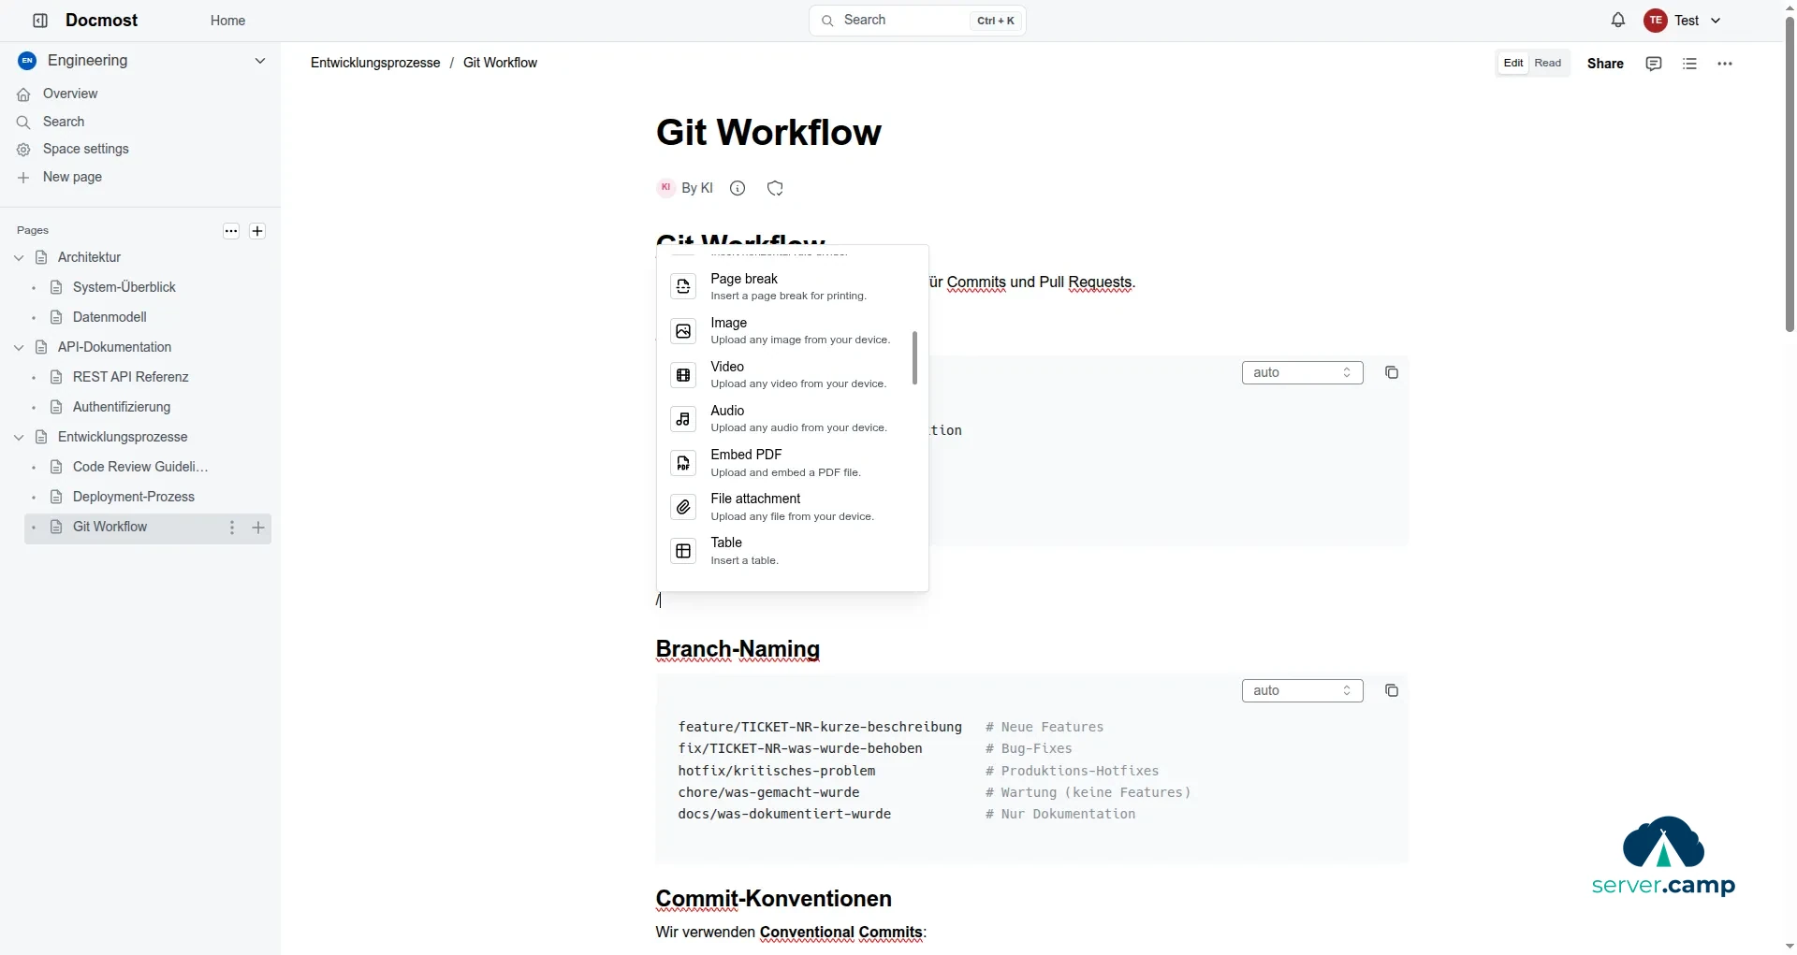
Task: Toggle the sidebar panel icon beside Docmost
Action: point(40,21)
